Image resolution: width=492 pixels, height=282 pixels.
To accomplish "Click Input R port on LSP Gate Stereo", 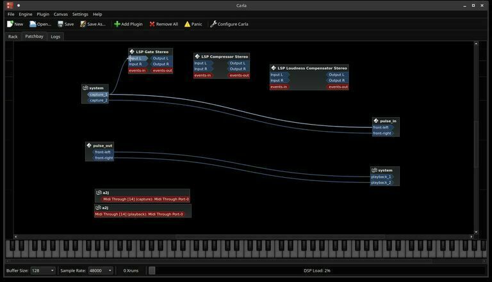I will [x=138, y=64].
